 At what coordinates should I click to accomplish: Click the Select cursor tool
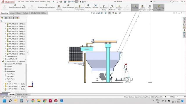point(76,2)
